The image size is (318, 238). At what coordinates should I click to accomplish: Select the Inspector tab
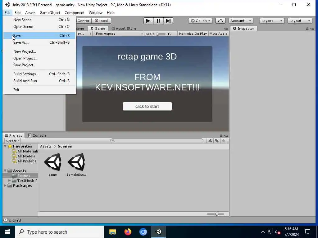[244, 29]
